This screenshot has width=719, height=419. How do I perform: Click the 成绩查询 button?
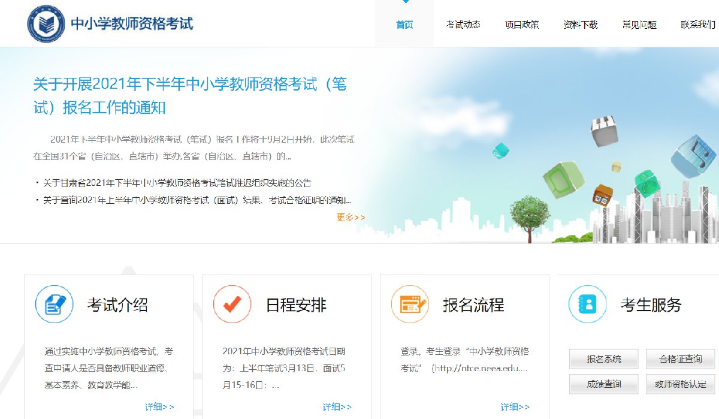pyautogui.click(x=604, y=384)
